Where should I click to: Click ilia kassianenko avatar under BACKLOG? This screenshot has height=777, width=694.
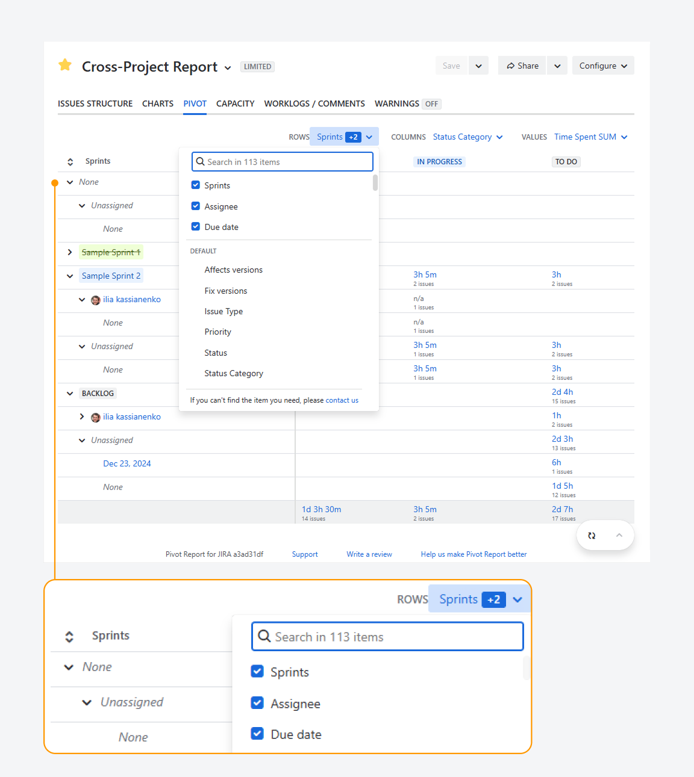[95, 417]
